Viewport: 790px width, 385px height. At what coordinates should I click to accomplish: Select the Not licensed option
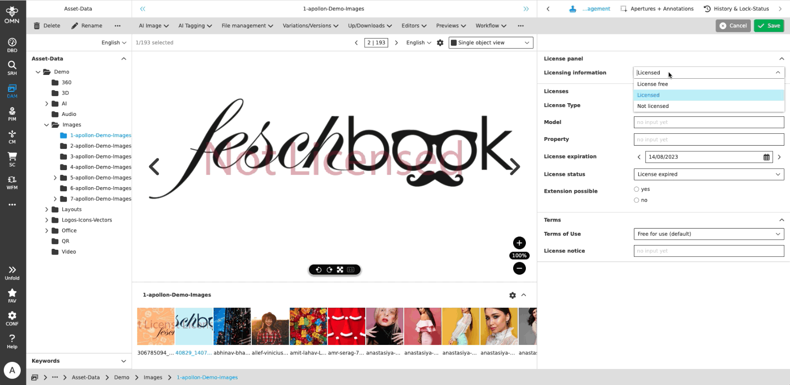[x=709, y=106]
